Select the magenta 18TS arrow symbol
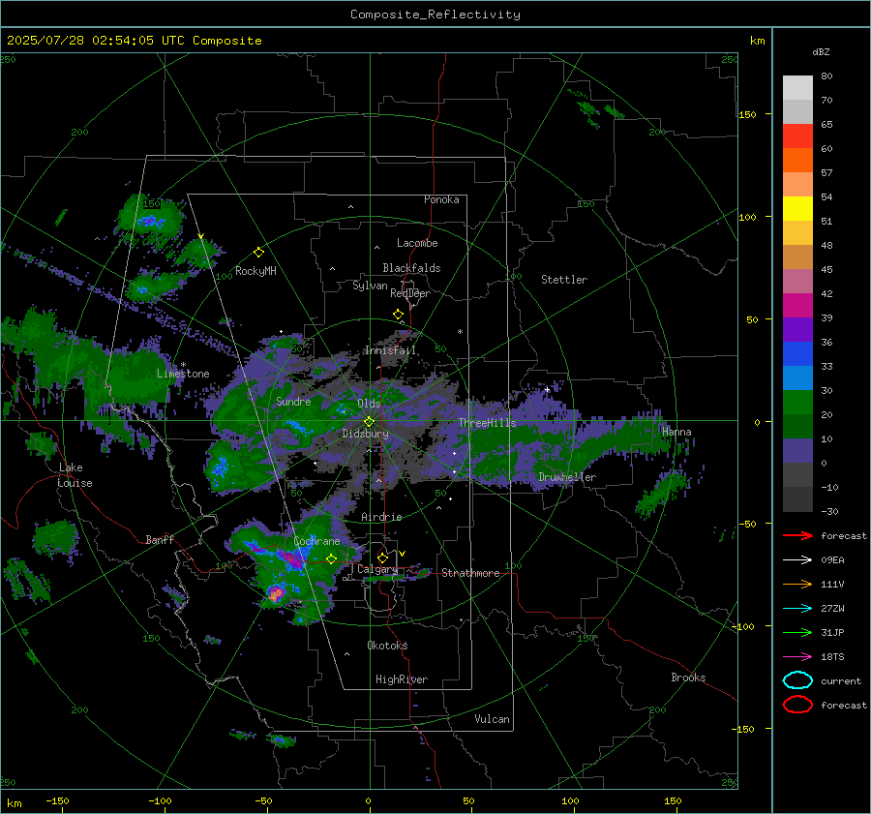Viewport: 871px width, 814px height. [x=797, y=657]
